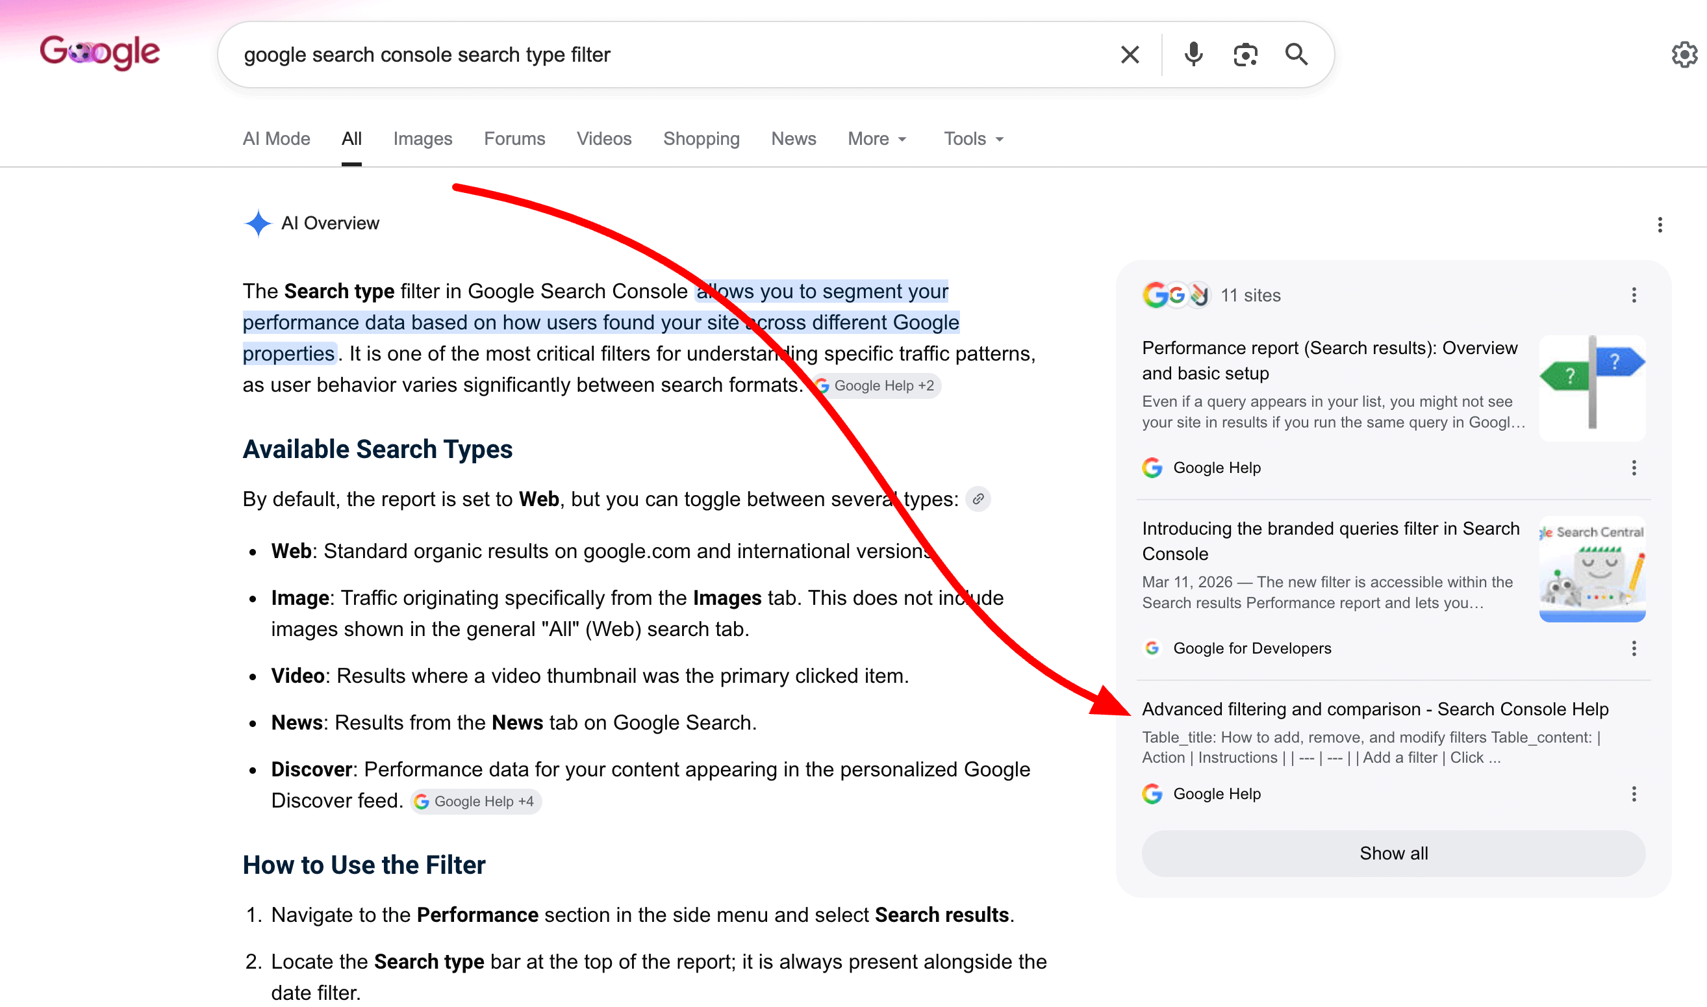Click the 'Google for Developers' source label
1707x1007 pixels.
(x=1252, y=649)
